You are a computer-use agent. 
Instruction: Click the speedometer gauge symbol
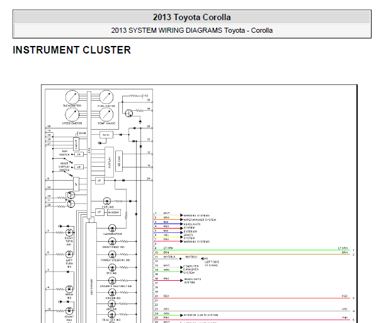(x=72, y=115)
